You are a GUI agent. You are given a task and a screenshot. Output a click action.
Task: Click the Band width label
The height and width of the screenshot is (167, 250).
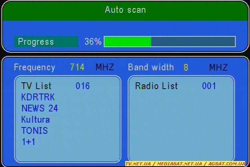[x=151, y=67]
